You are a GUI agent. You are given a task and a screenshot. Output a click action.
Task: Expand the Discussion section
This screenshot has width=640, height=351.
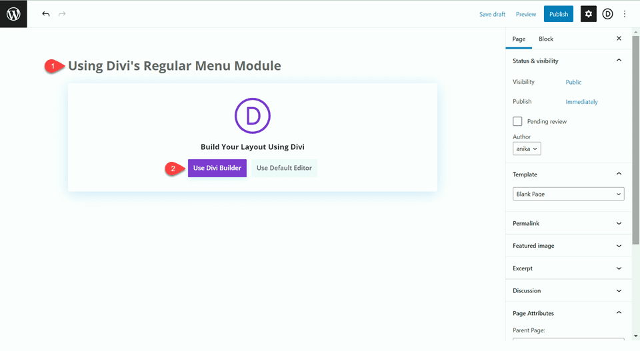tap(568, 290)
